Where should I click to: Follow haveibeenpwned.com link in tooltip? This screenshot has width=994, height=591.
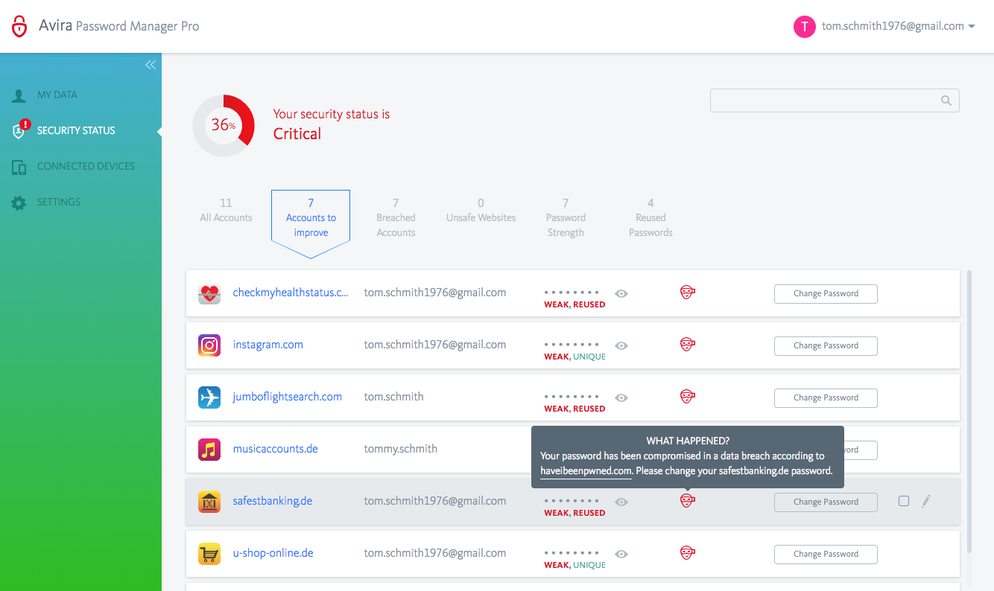coord(586,471)
